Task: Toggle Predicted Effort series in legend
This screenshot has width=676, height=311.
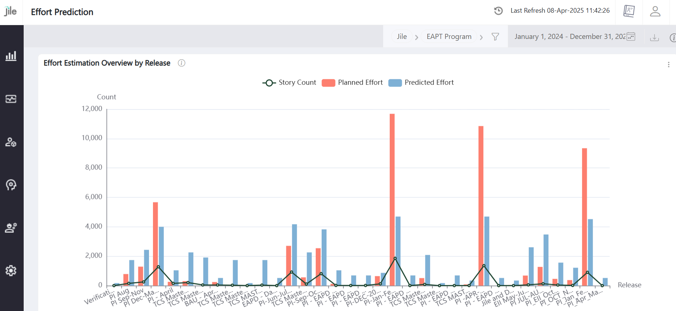Action: point(421,83)
